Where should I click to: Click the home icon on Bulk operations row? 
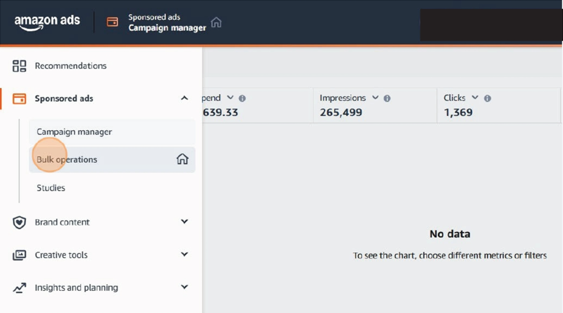click(183, 159)
